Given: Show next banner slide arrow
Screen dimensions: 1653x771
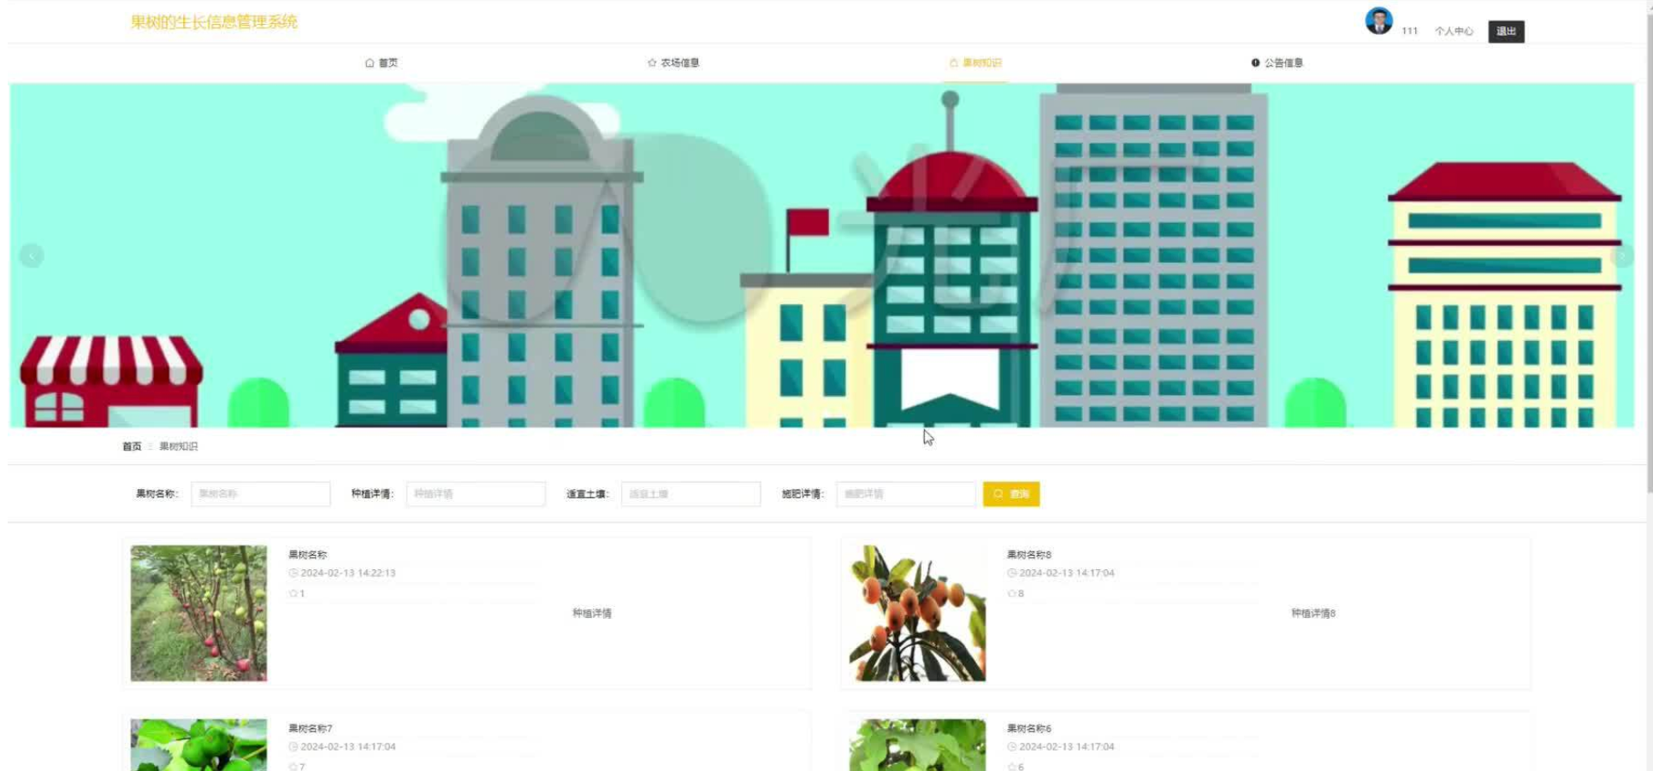Looking at the screenshot, I should click(1621, 256).
